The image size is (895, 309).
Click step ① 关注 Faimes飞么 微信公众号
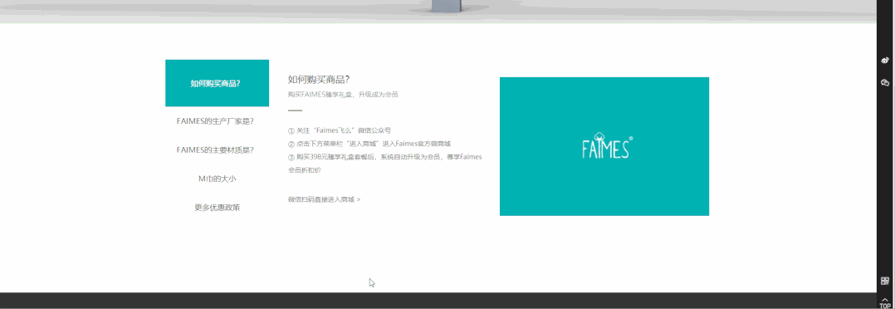340,130
